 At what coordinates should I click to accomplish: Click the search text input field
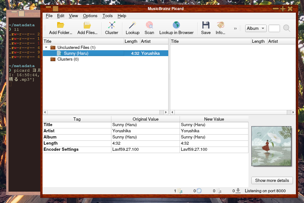[274, 29]
